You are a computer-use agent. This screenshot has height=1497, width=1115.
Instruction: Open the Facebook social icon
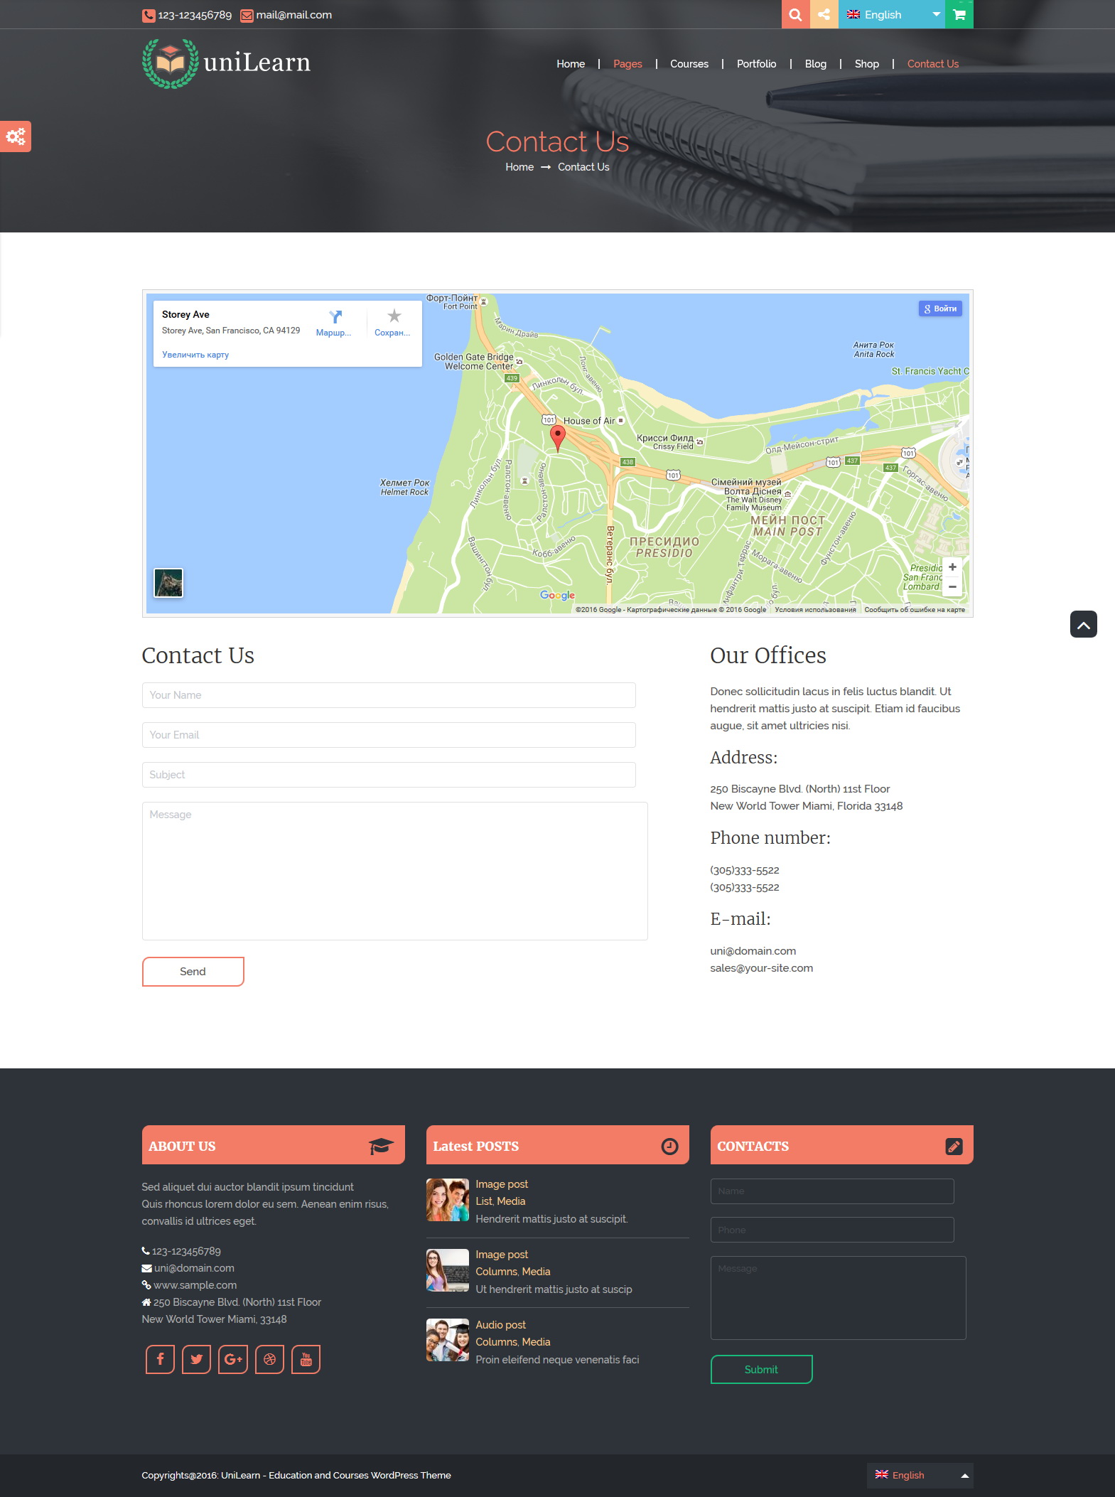click(x=160, y=1359)
